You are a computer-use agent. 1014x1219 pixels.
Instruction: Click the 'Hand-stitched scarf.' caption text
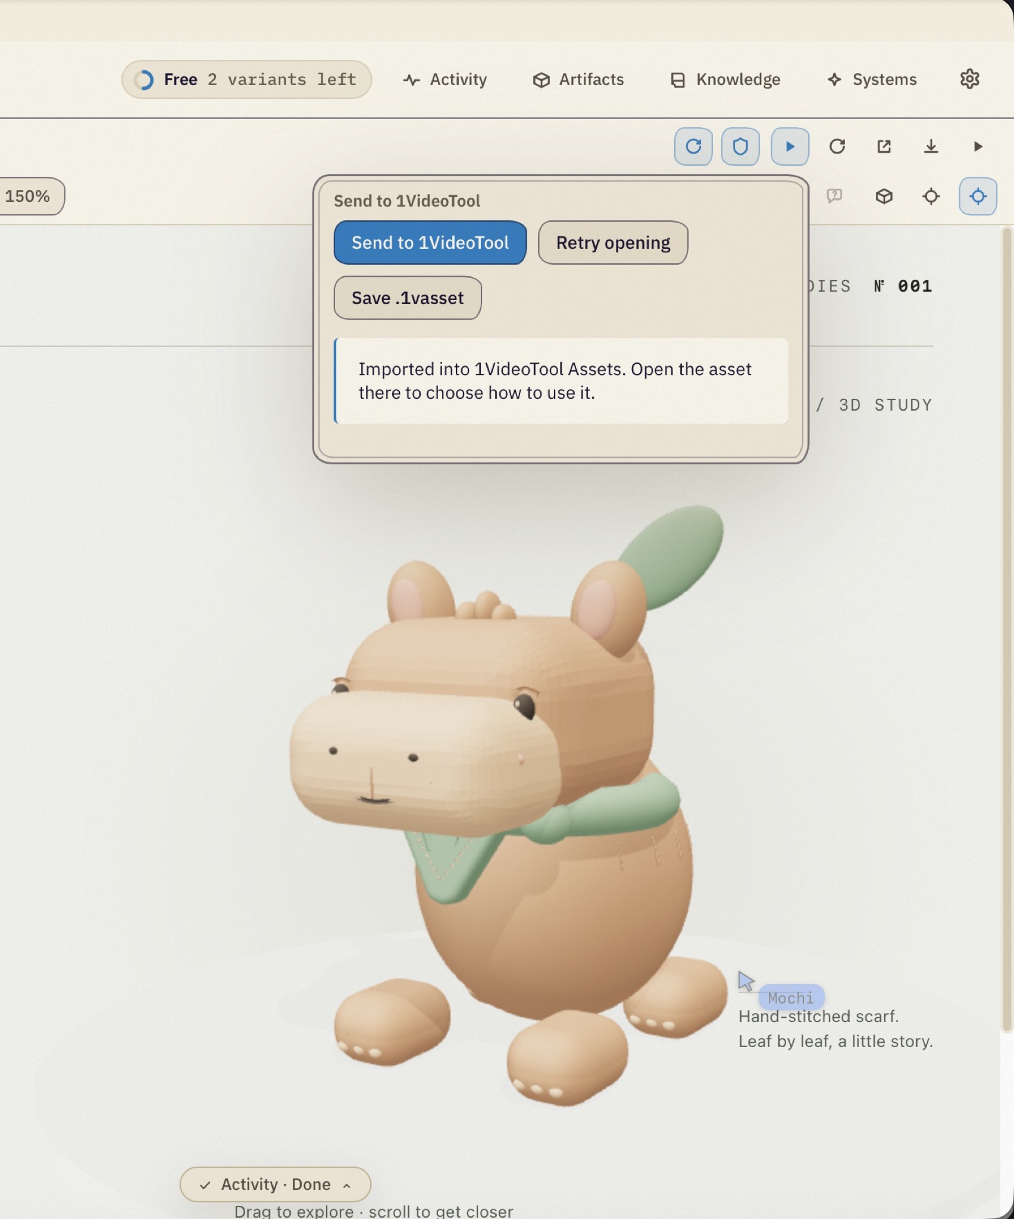pyautogui.click(x=818, y=1016)
